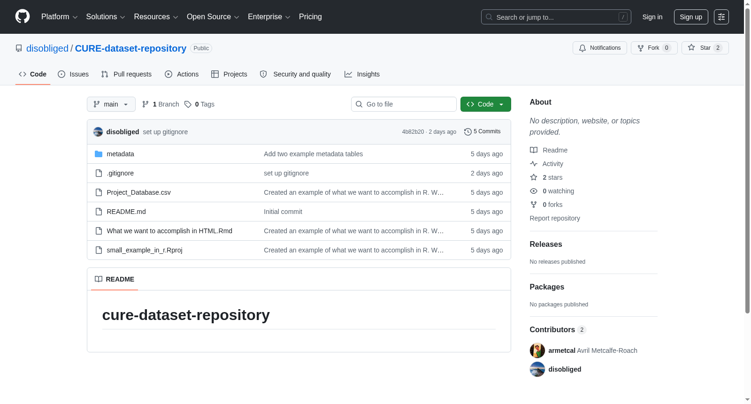
Task: Click file icon beside .gitignore
Action: coord(99,173)
